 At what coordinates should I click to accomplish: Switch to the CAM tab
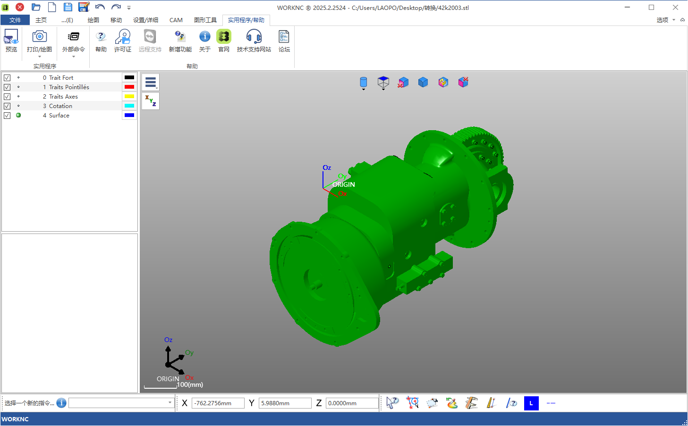coord(176,20)
